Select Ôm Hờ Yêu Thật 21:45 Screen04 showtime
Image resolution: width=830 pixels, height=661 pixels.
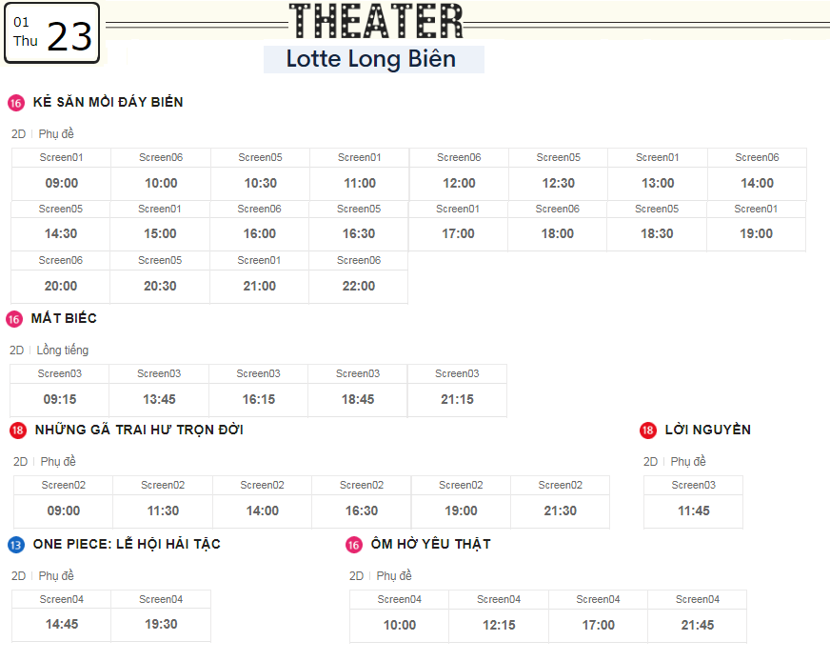pos(698,616)
